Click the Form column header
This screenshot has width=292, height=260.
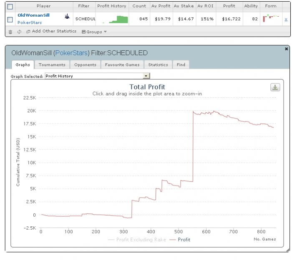(271, 6)
